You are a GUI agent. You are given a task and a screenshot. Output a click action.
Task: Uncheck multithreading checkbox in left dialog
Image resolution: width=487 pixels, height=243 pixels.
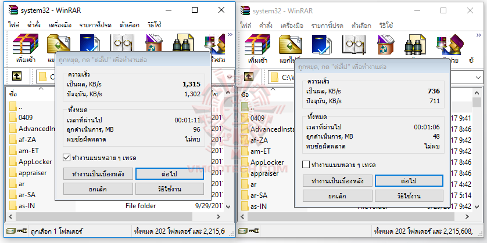tap(66, 158)
